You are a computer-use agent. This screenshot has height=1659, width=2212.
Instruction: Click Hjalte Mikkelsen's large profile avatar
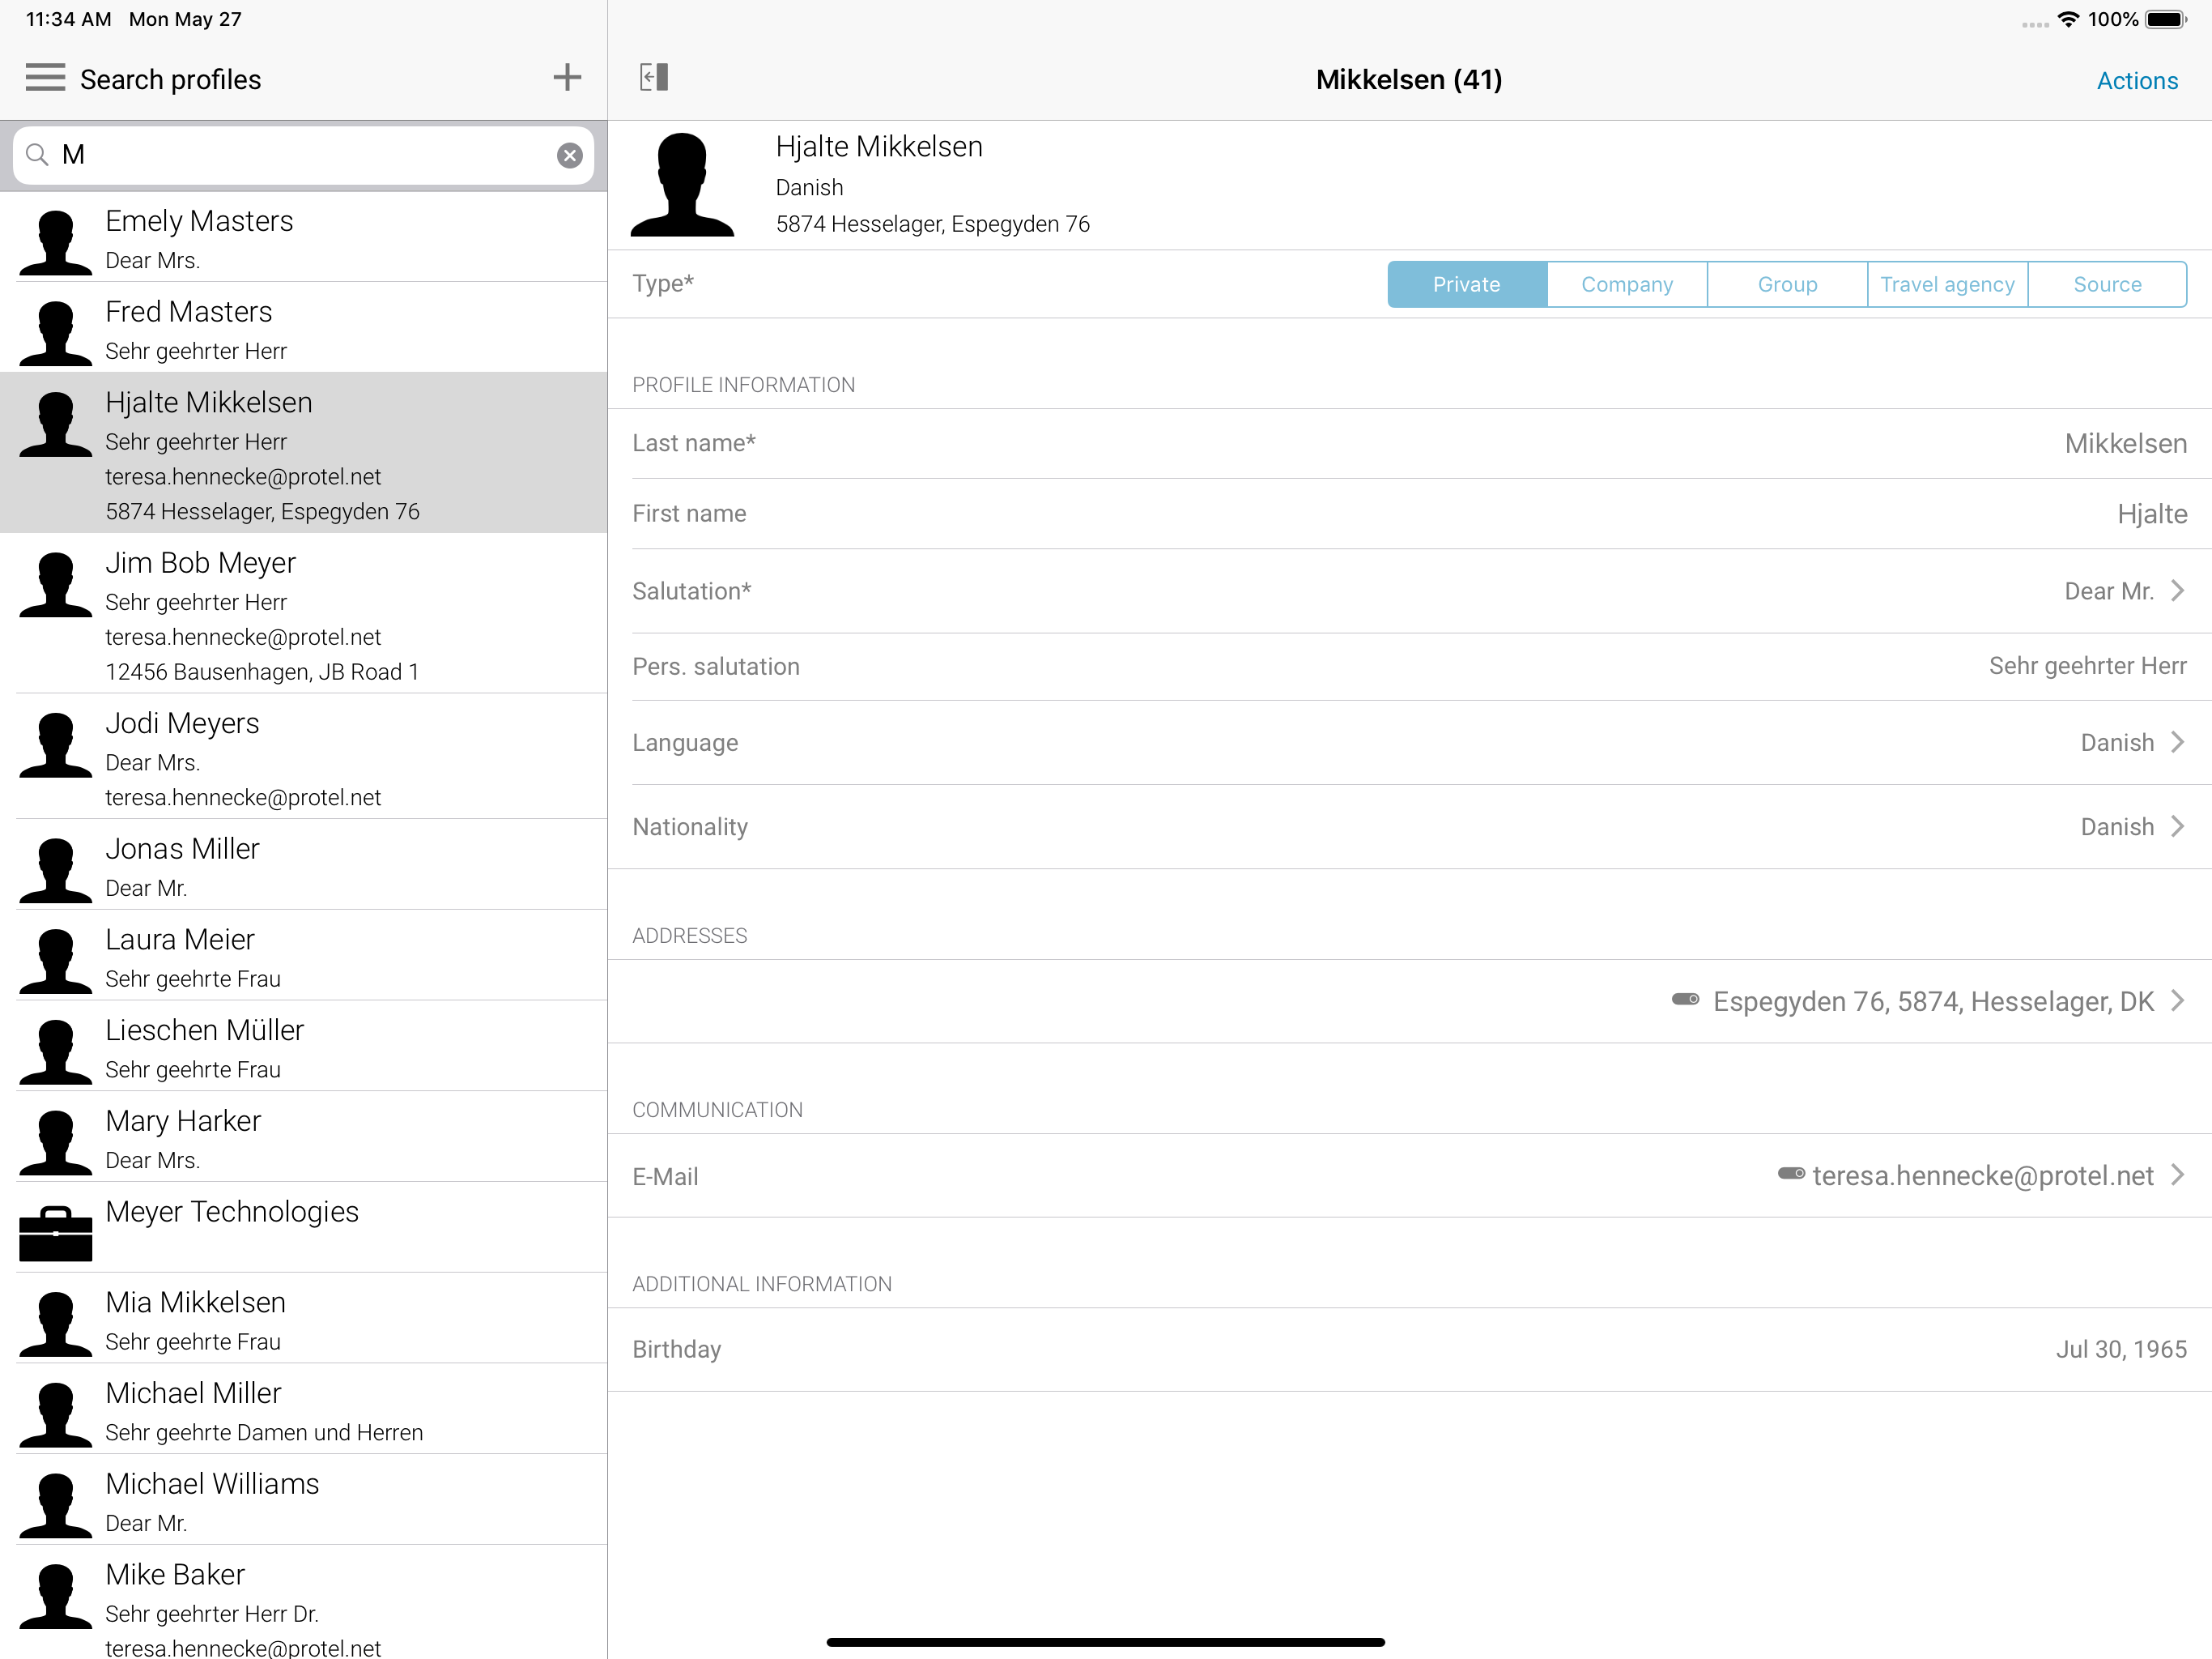683,186
